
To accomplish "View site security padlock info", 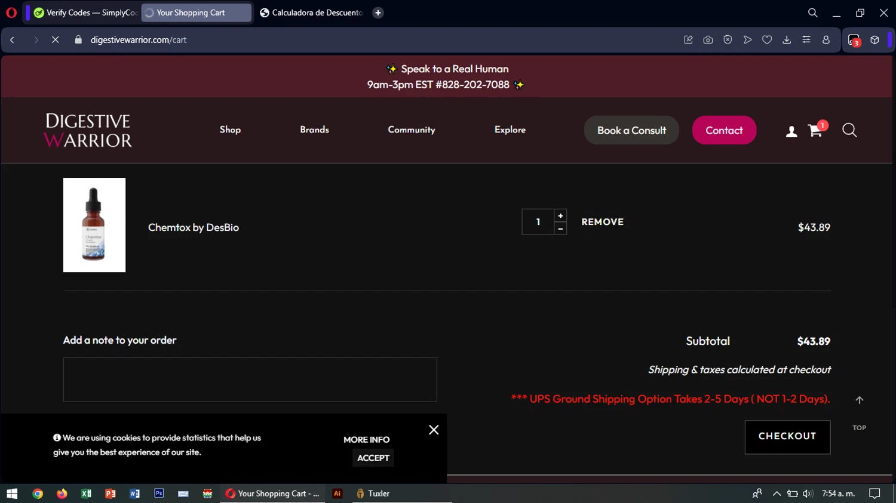I will [x=78, y=40].
